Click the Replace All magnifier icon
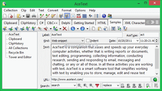 tap(140, 86)
